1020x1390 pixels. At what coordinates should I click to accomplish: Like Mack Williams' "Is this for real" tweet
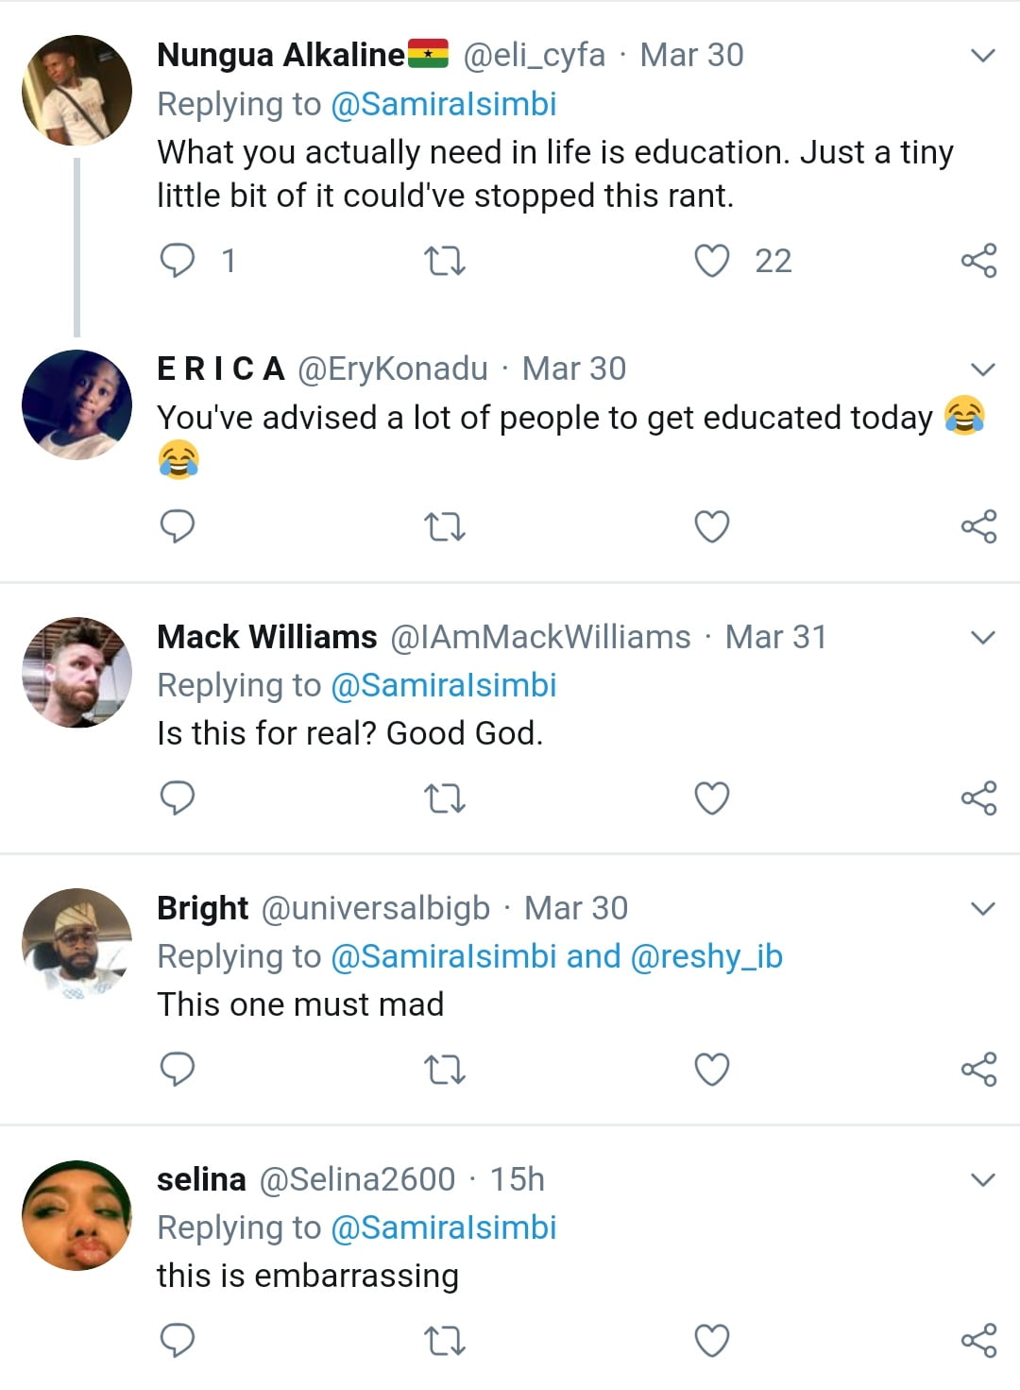click(x=712, y=798)
